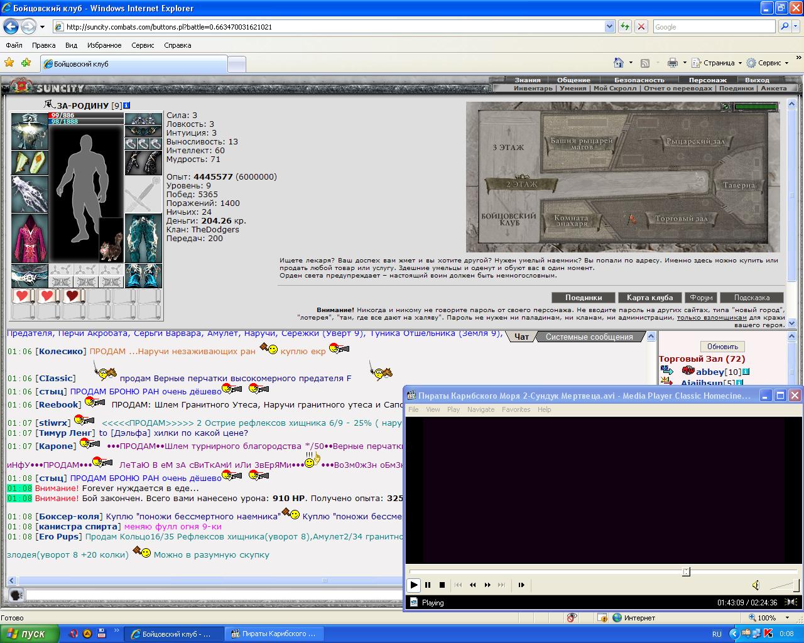Click the helmet equipment slot icon
Screen dimensions: 804x643
[x=30, y=131]
